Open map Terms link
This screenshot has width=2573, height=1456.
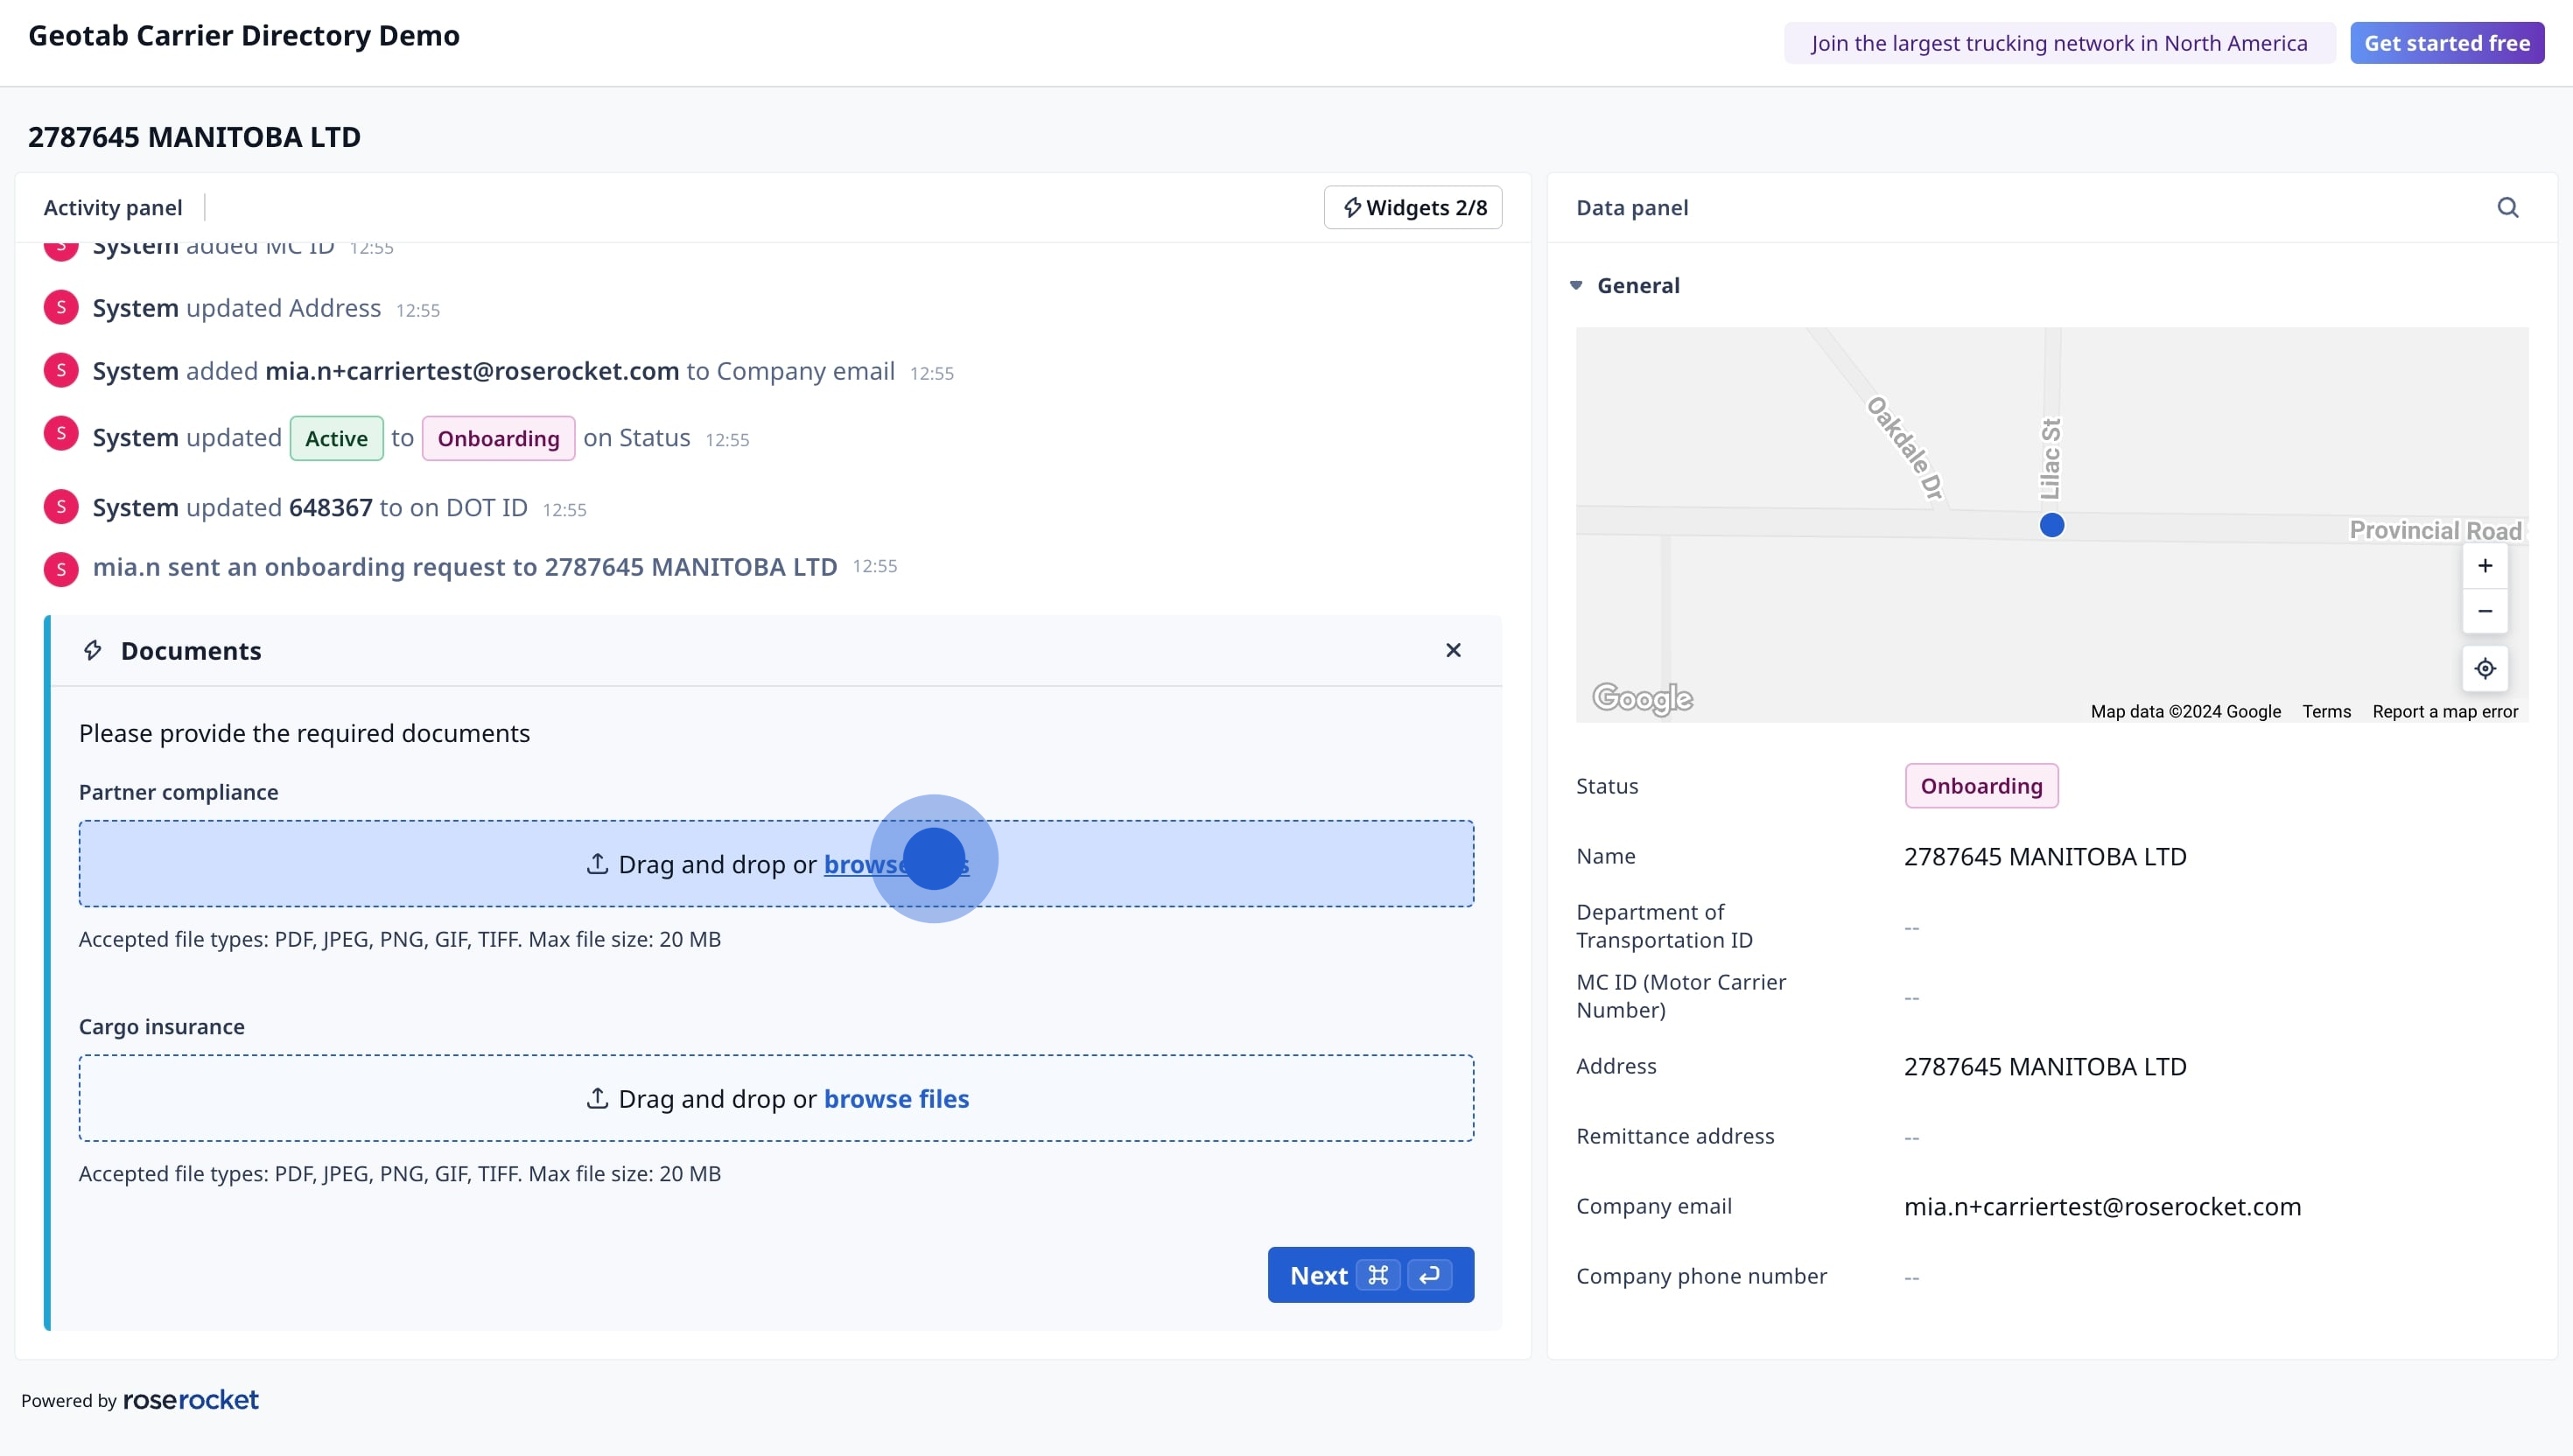tap(2326, 711)
